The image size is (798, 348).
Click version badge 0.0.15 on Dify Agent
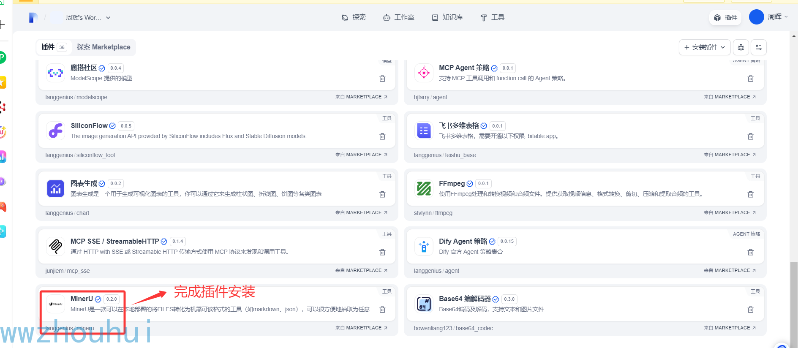(507, 241)
